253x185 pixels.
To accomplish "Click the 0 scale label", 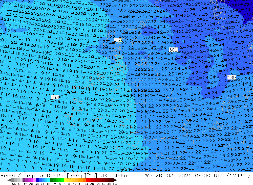I will click(x=64, y=184).
